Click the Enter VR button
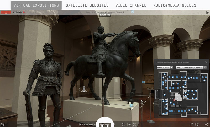Image resolution: width=210 pixels, height=127 pixels. coord(105,15)
